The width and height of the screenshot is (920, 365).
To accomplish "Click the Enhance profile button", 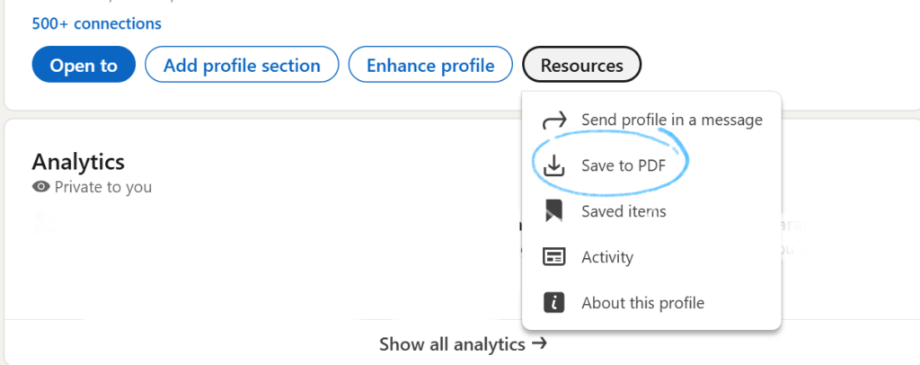I will (x=430, y=66).
